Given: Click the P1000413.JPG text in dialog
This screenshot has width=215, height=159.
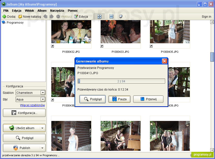Looking at the screenshot, I should pos(88,73).
